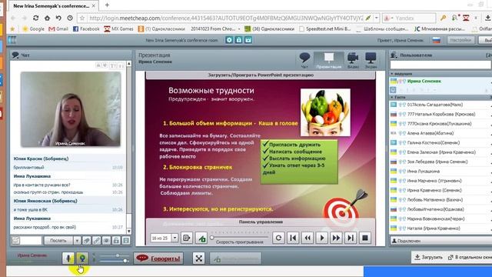Switch to the Экран screen-share tab
Screen dimensions: 492x277
371,60
